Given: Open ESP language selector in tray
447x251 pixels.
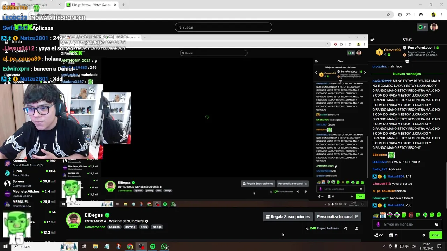Looking at the screenshot, I should pos(414,246).
